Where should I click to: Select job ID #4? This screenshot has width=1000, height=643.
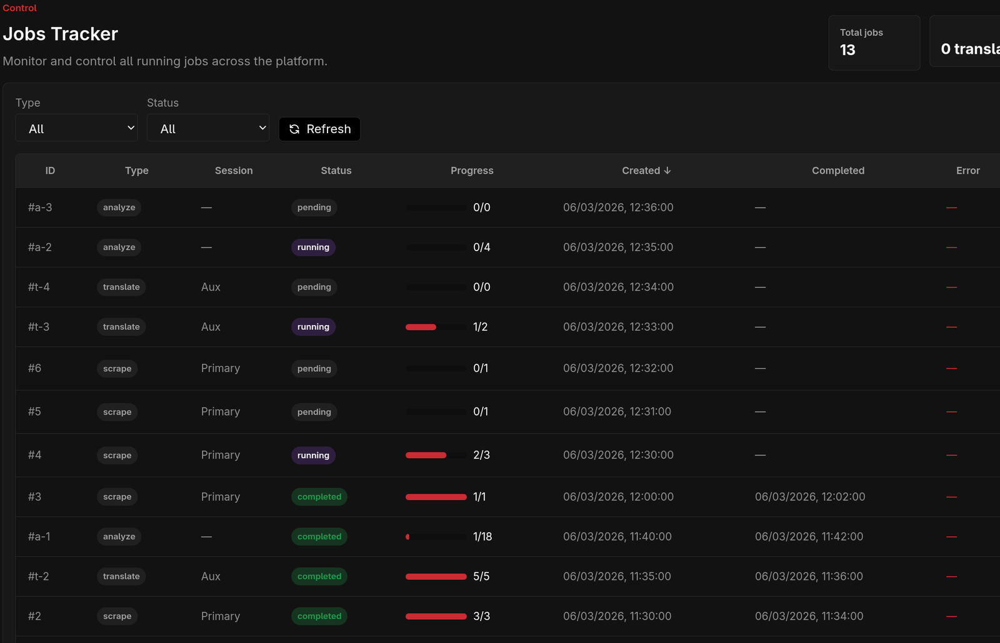(x=34, y=456)
